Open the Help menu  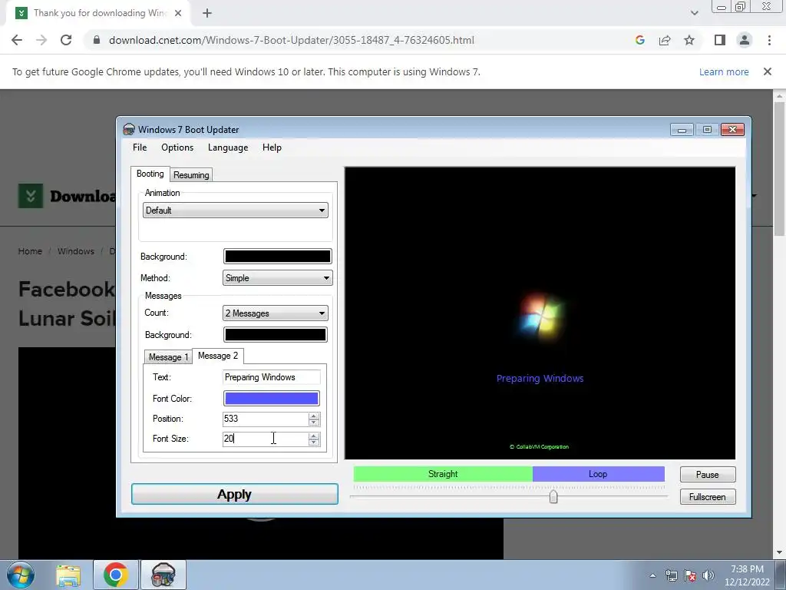[272, 147]
